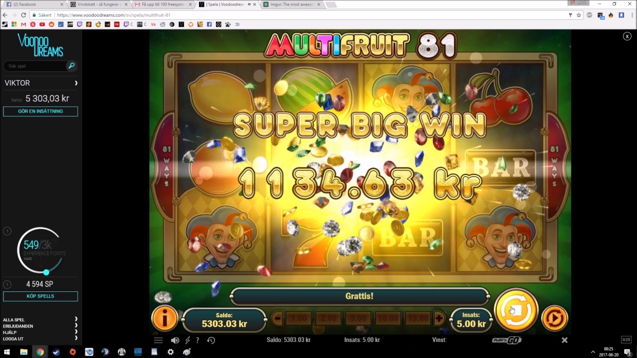Focus the 'Sök spel' search field
The width and height of the screenshot is (637, 358).
(35, 66)
